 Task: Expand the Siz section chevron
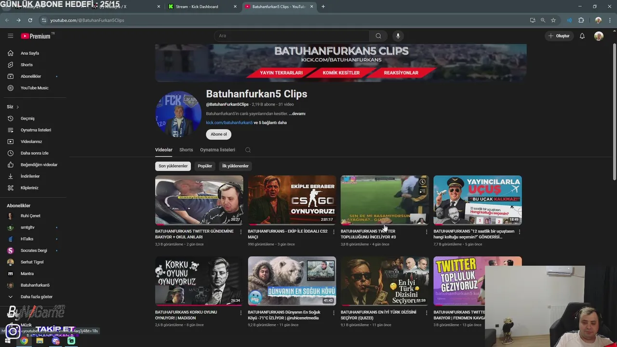click(17, 107)
